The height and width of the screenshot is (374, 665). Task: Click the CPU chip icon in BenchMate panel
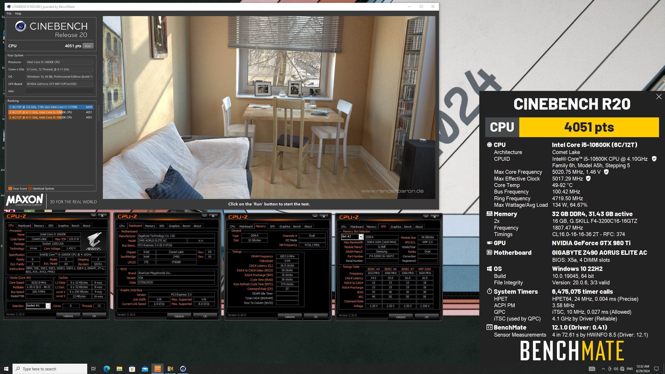pyautogui.click(x=489, y=145)
